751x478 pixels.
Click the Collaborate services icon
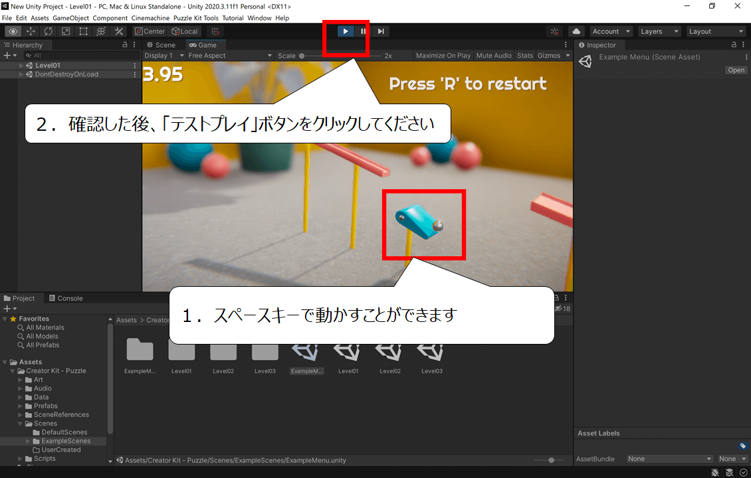555,32
